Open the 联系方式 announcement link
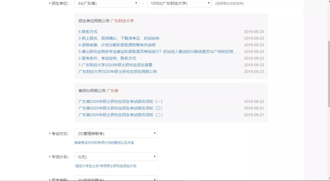The width and height of the screenshot is (330, 181). tap(87, 31)
